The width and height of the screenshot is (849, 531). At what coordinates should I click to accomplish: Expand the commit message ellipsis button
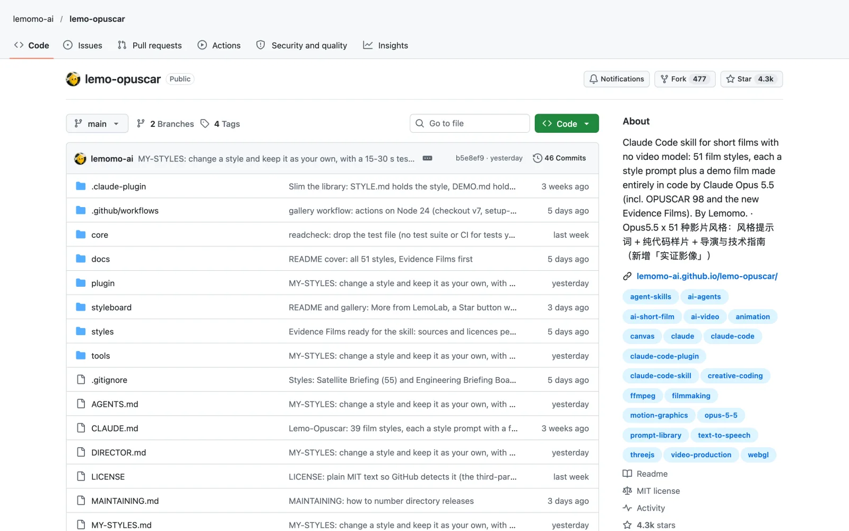tap(427, 158)
